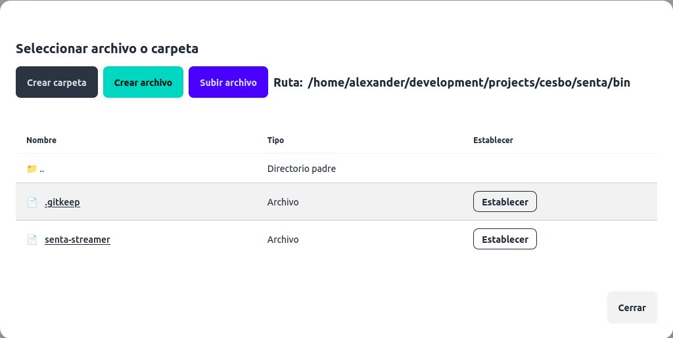
Task: Click the Subir archivo button
Action: pyautogui.click(x=228, y=83)
